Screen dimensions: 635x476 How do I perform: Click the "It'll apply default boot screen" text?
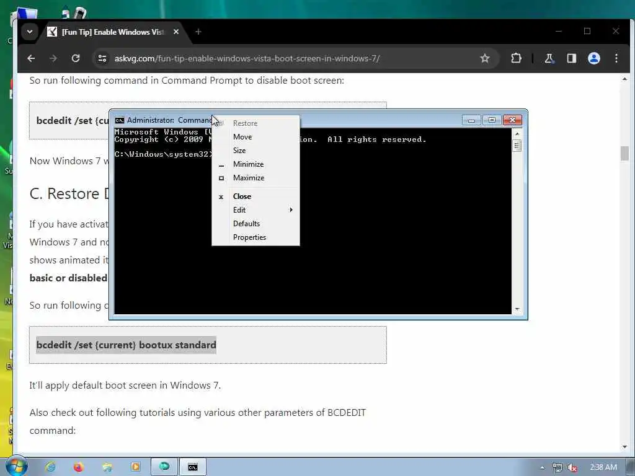tap(125, 386)
